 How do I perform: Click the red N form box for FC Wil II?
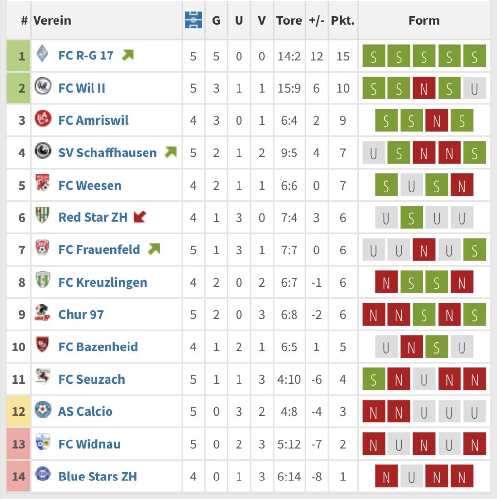tap(424, 88)
